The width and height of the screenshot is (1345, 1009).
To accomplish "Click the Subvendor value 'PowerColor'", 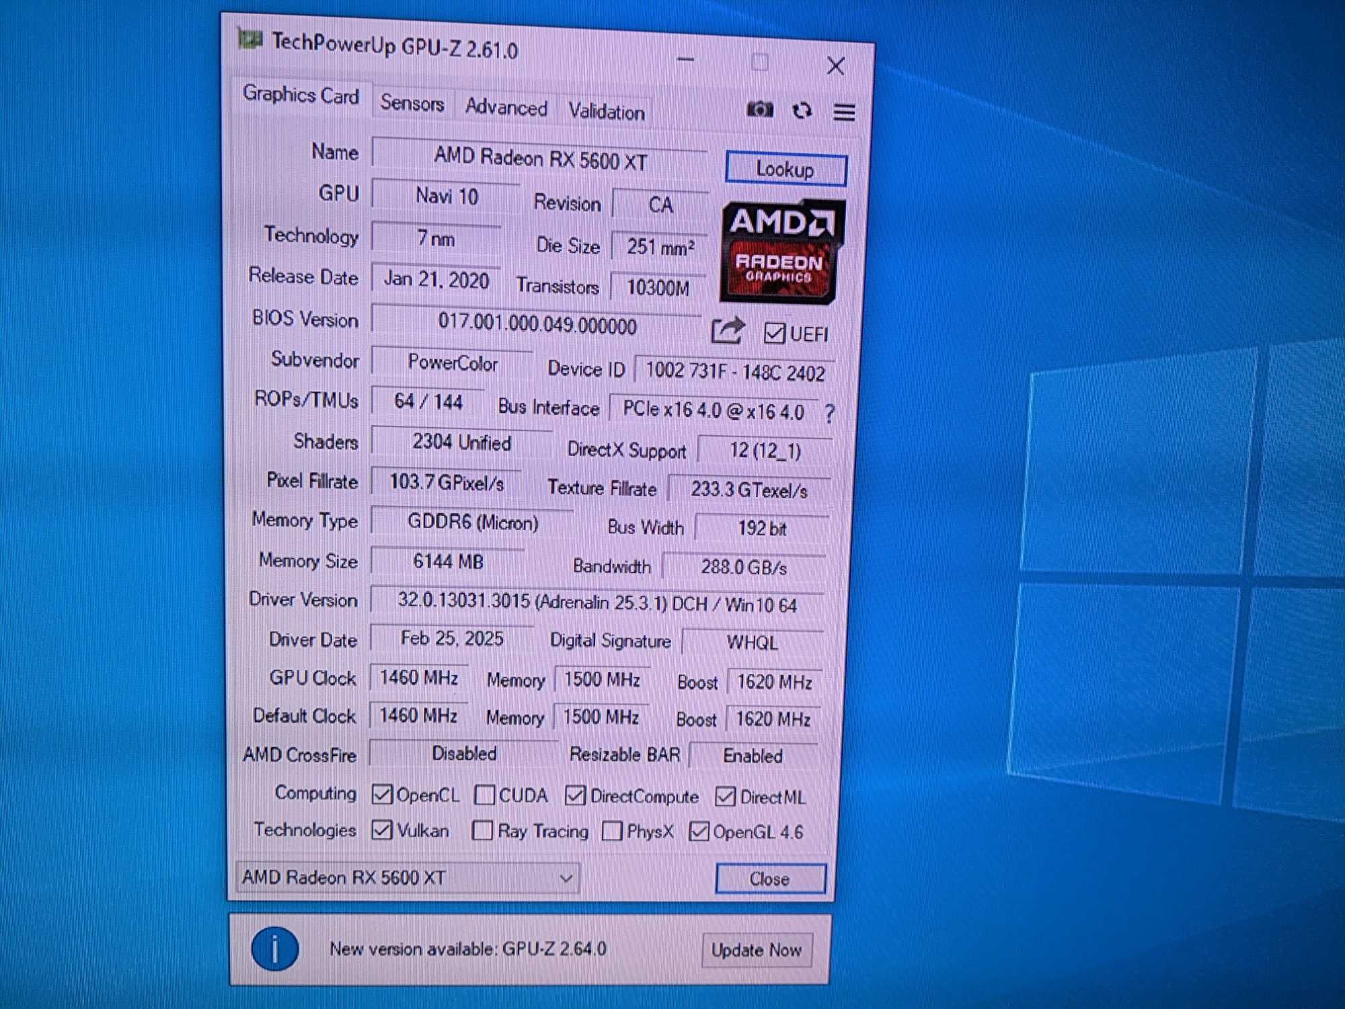I will point(453,363).
